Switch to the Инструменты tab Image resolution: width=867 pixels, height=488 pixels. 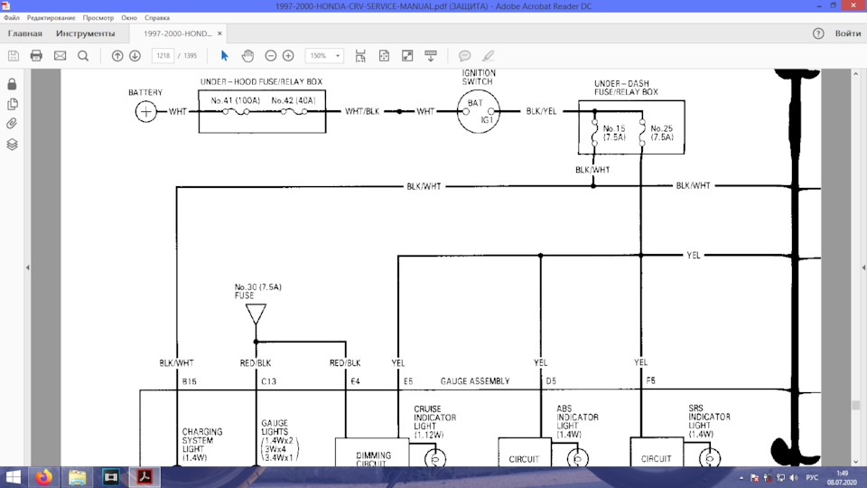tap(85, 33)
